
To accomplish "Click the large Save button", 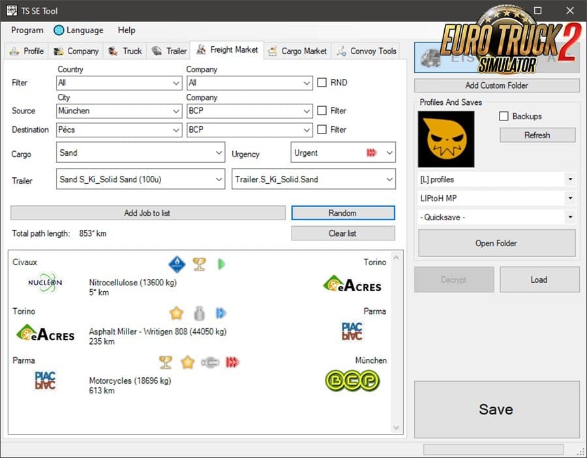I will pos(496,409).
